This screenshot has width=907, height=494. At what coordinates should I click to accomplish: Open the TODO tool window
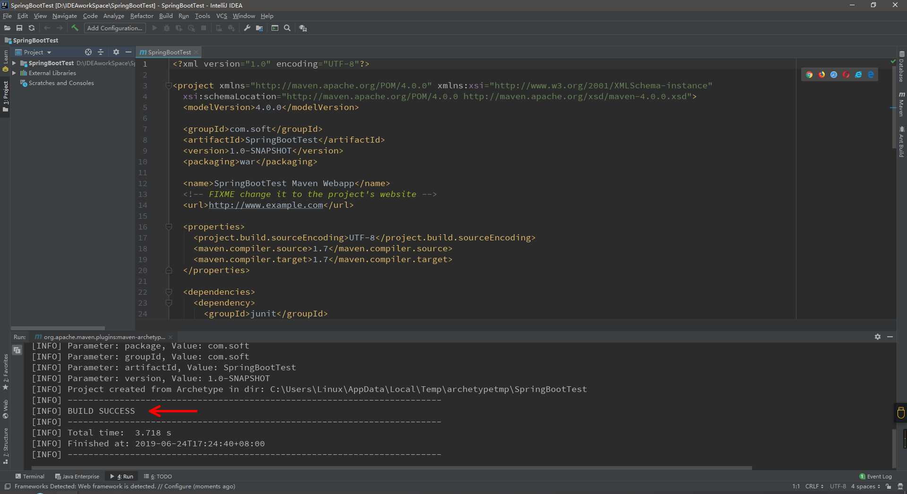pyautogui.click(x=158, y=477)
